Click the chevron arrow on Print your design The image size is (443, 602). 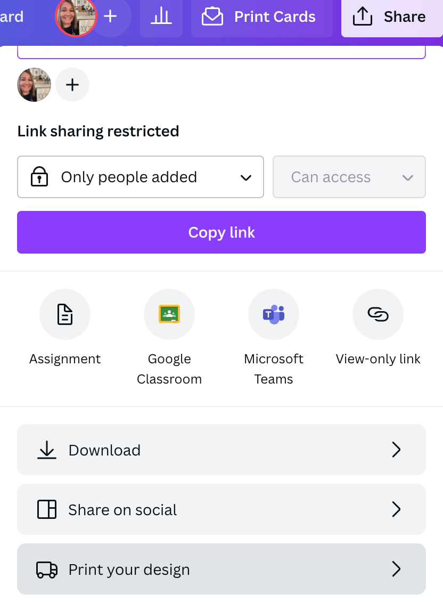point(396,569)
